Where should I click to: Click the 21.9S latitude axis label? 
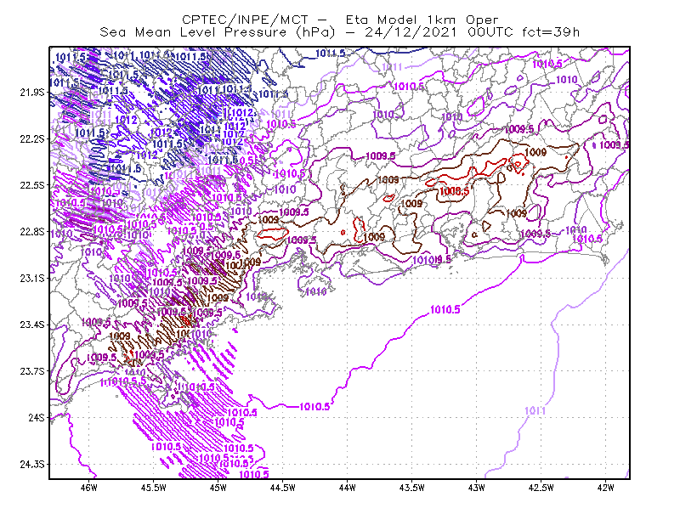[x=32, y=93]
